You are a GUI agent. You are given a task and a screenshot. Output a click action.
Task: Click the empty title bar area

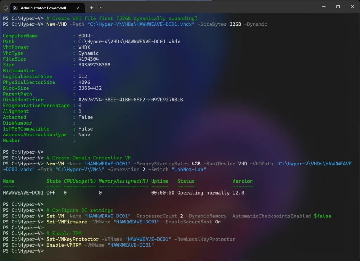(211, 7)
